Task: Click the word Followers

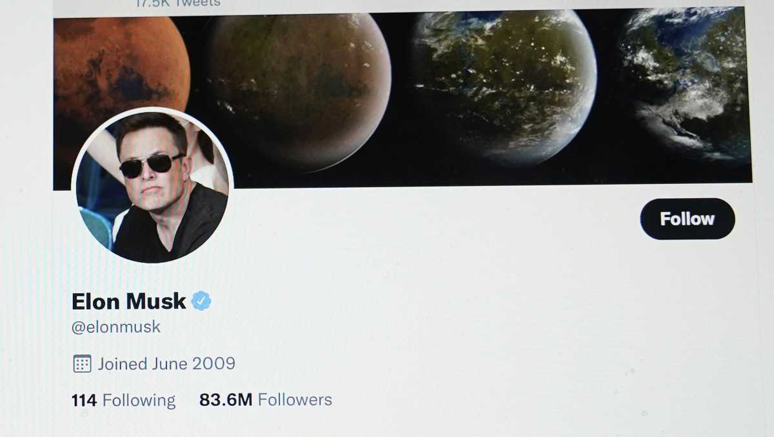Action: pos(295,400)
